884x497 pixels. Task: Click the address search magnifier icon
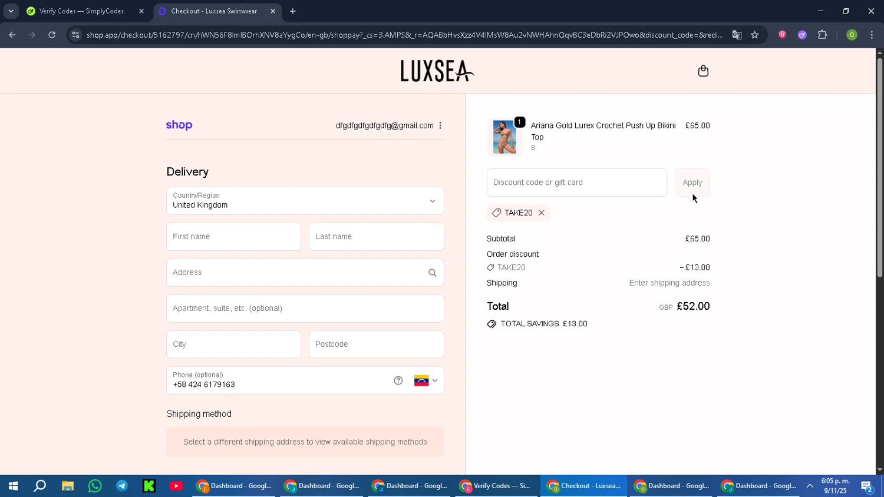click(x=433, y=273)
